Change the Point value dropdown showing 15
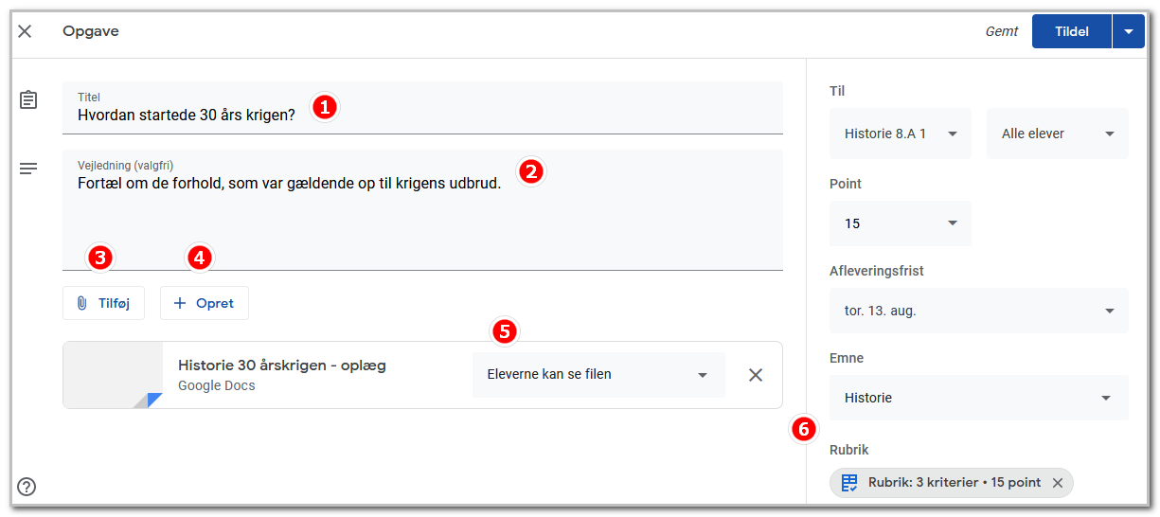1160x517 pixels. click(901, 223)
